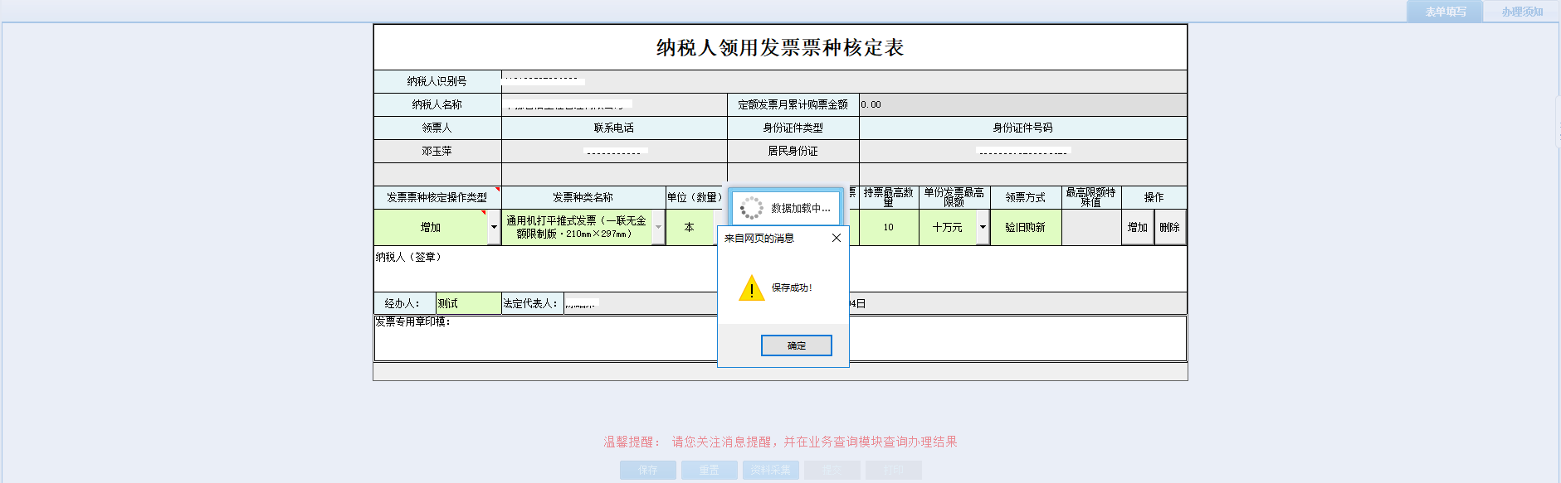Click the 增加 button in 操作 column
The image size is (1561, 483).
pyautogui.click(x=1137, y=227)
